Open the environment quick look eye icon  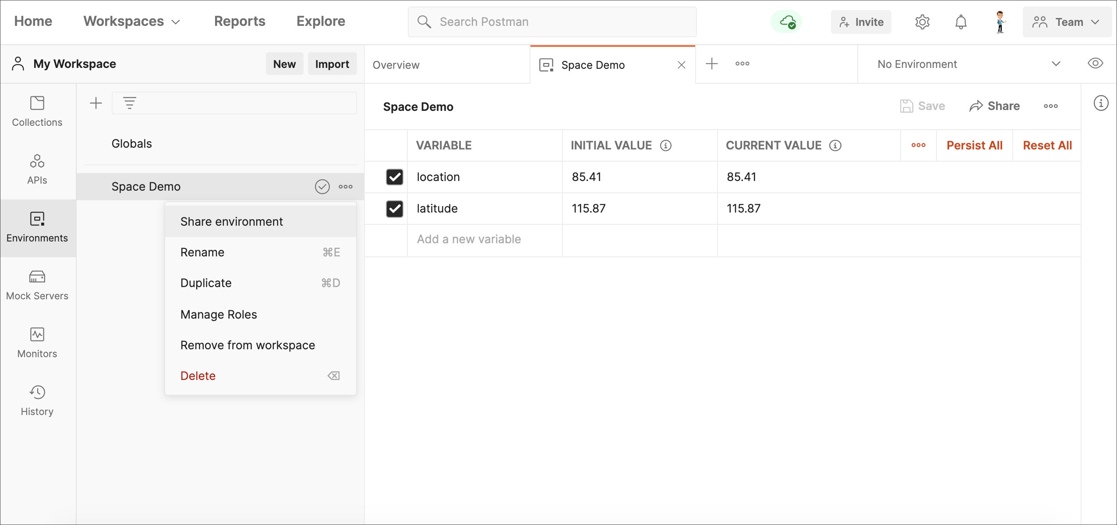[x=1096, y=64]
